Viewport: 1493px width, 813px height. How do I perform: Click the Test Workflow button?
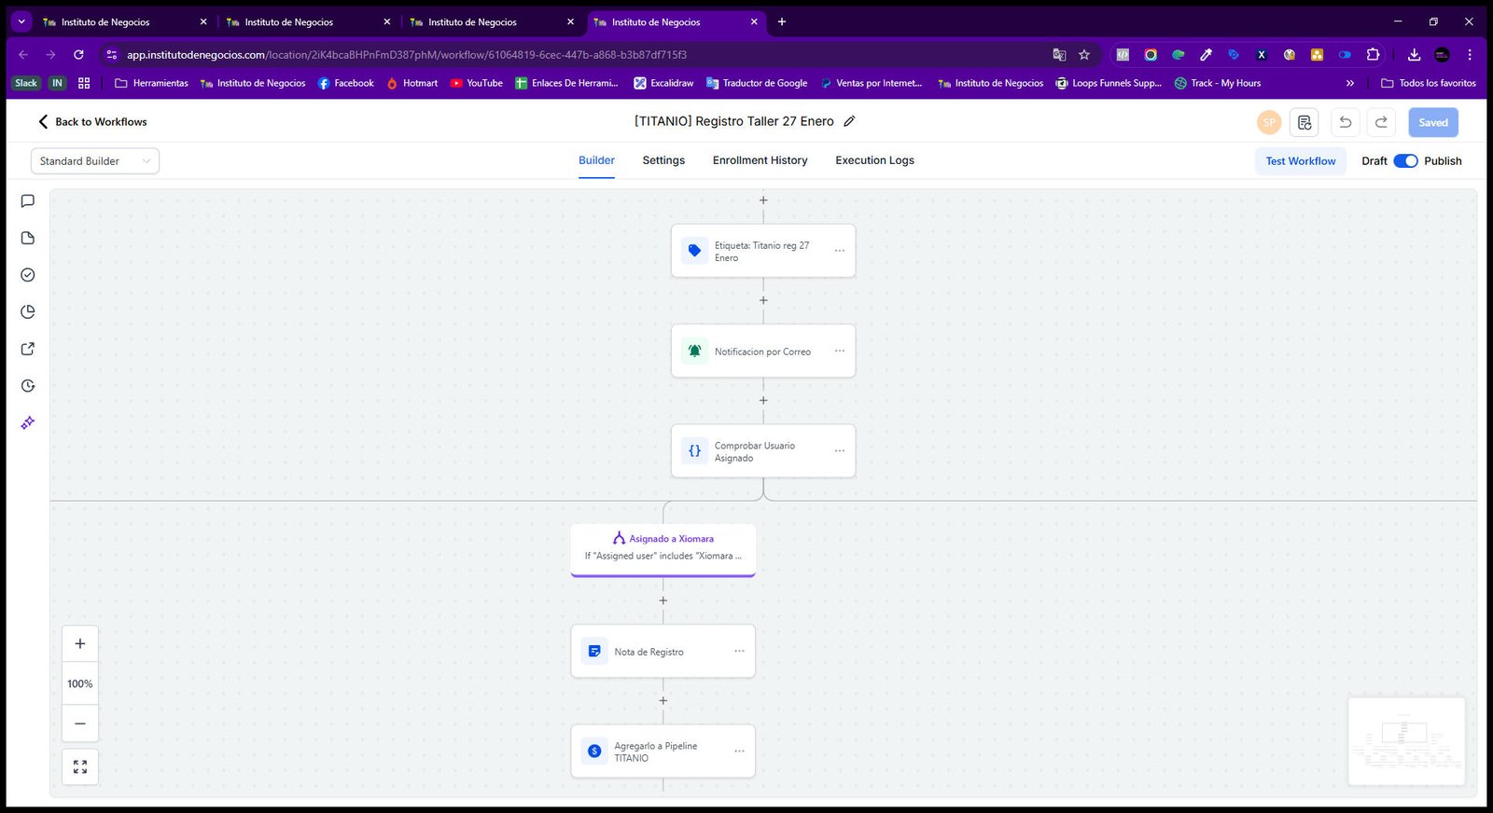coord(1301,161)
